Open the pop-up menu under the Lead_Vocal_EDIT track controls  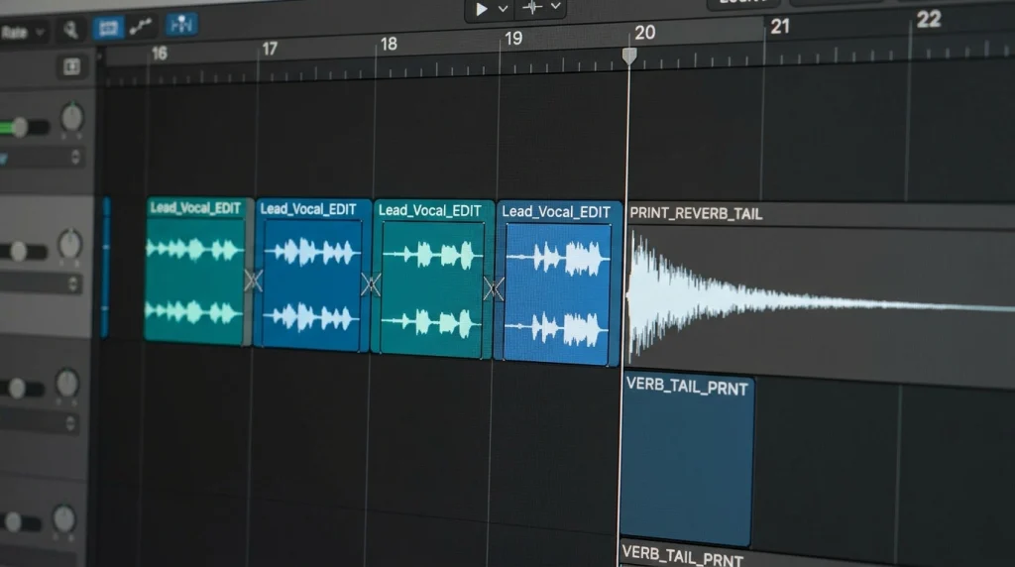pyautogui.click(x=40, y=283)
